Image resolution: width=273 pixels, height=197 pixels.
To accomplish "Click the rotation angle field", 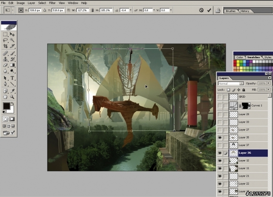I will point(124,10).
